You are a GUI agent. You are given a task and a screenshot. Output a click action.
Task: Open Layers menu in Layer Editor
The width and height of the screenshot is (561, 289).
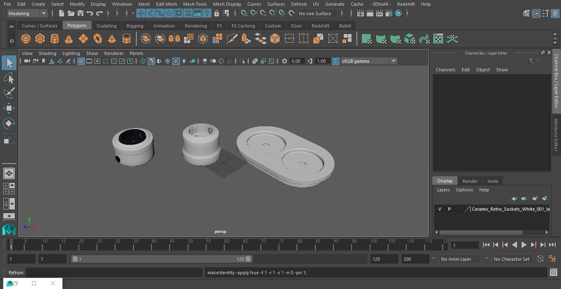click(x=443, y=190)
